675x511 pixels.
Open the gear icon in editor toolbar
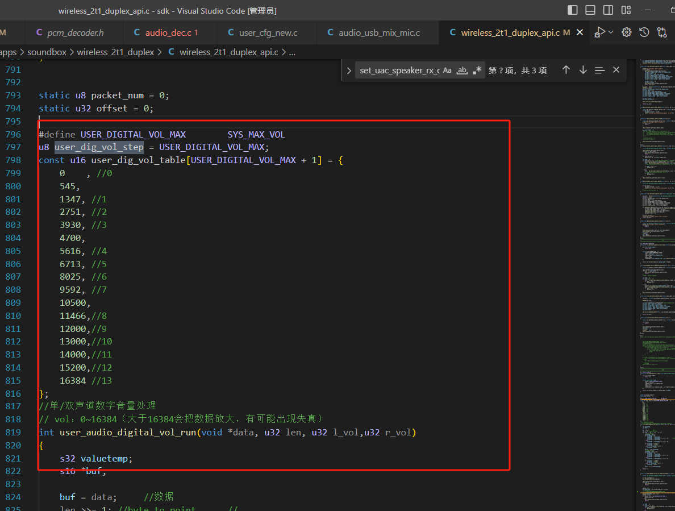[626, 32]
